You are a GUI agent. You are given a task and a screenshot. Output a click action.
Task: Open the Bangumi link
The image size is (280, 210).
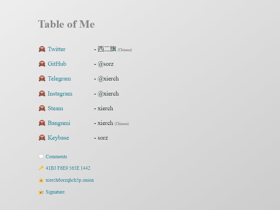(x=59, y=123)
